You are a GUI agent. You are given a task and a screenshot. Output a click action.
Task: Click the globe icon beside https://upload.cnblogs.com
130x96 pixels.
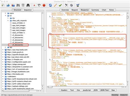click(6, 86)
